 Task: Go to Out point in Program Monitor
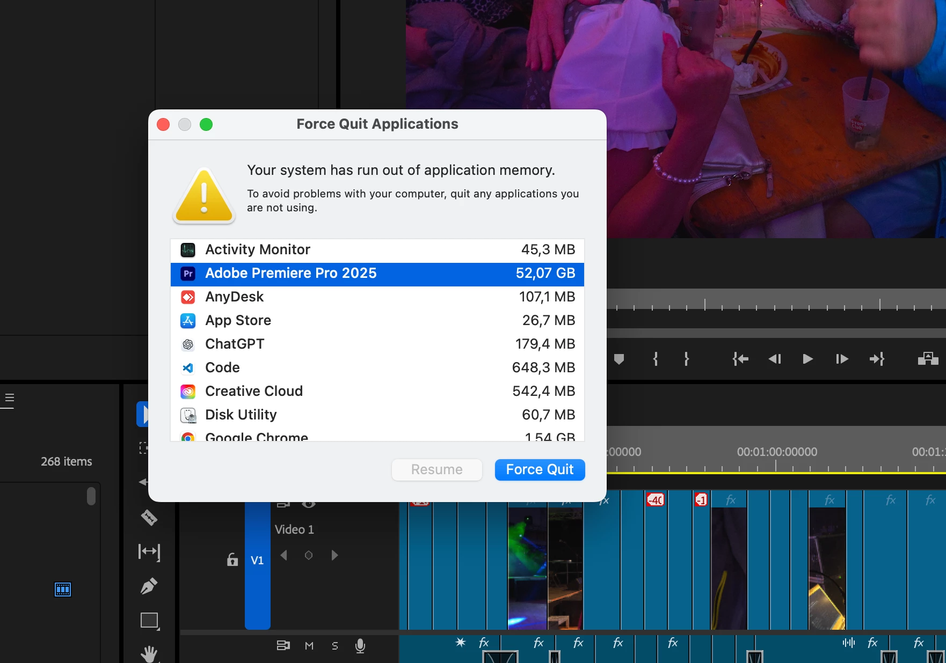(x=877, y=359)
